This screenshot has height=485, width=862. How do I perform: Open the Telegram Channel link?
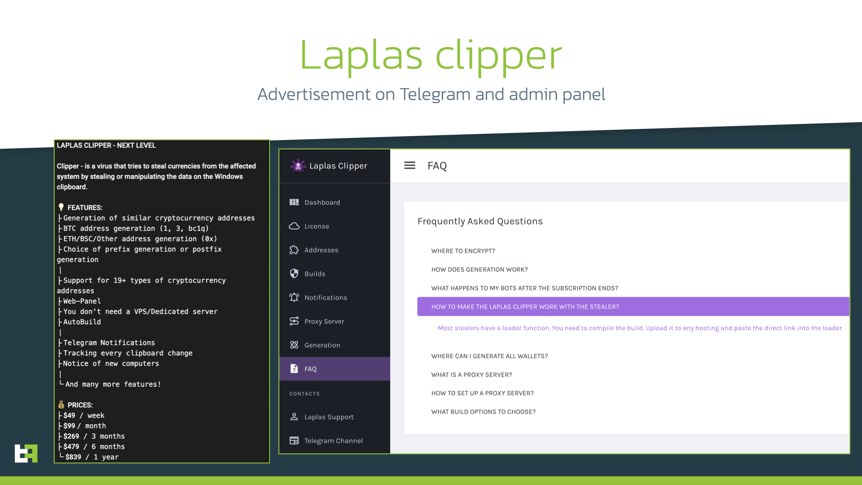click(x=334, y=441)
